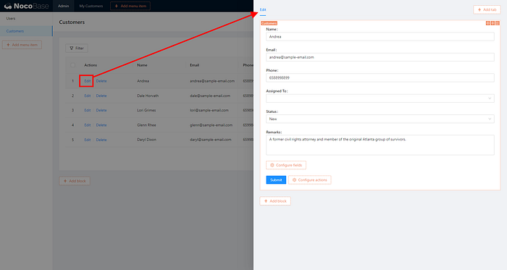The width and height of the screenshot is (507, 270).
Task: Click Edit link for Lori Grimes row
Action: pyautogui.click(x=88, y=110)
